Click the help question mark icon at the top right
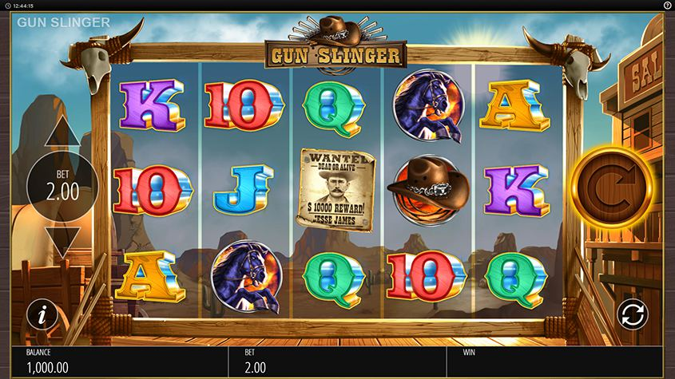Image resolution: width=675 pixels, height=379 pixels. click(x=667, y=5)
